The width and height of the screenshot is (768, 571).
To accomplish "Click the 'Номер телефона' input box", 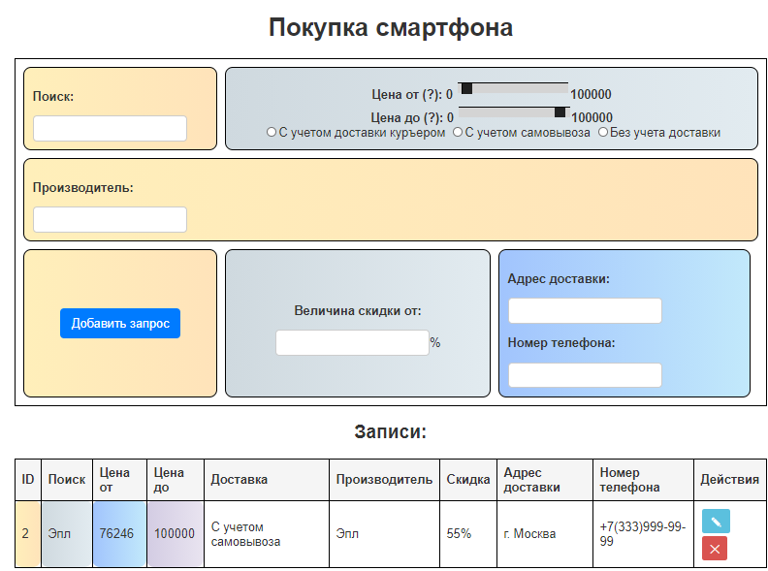I will coord(585,375).
